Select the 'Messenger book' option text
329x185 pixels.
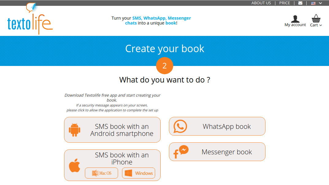click(x=227, y=152)
